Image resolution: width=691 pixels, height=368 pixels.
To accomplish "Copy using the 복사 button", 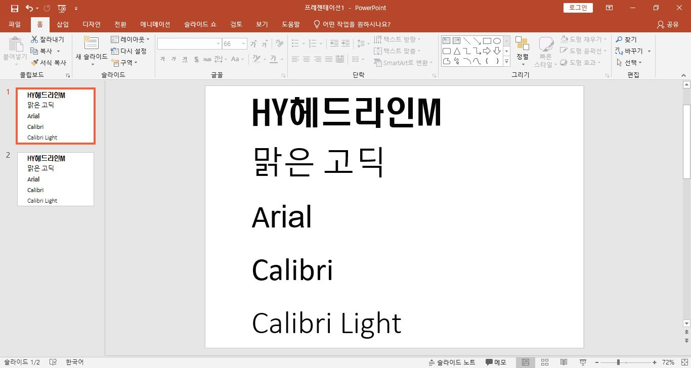I will pyautogui.click(x=41, y=51).
